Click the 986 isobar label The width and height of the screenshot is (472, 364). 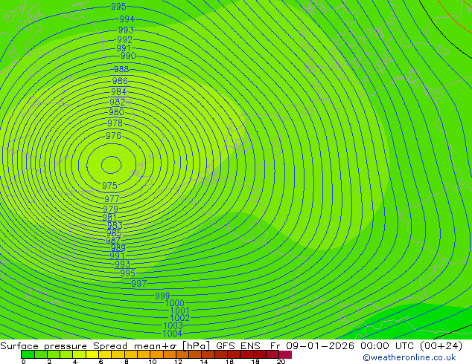pyautogui.click(x=120, y=80)
